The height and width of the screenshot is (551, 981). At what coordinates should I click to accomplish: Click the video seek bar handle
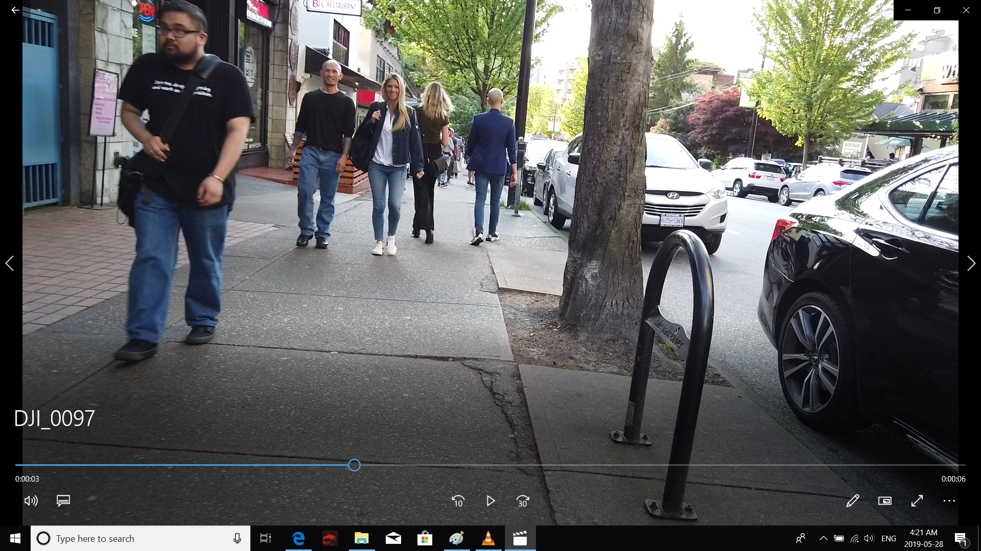[x=354, y=465]
